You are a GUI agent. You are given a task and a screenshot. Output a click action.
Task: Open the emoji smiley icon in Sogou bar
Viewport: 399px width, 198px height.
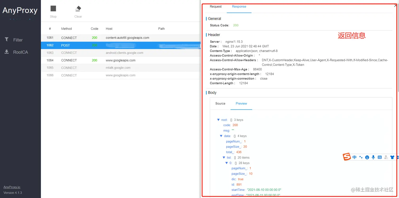pyautogui.click(x=367, y=157)
